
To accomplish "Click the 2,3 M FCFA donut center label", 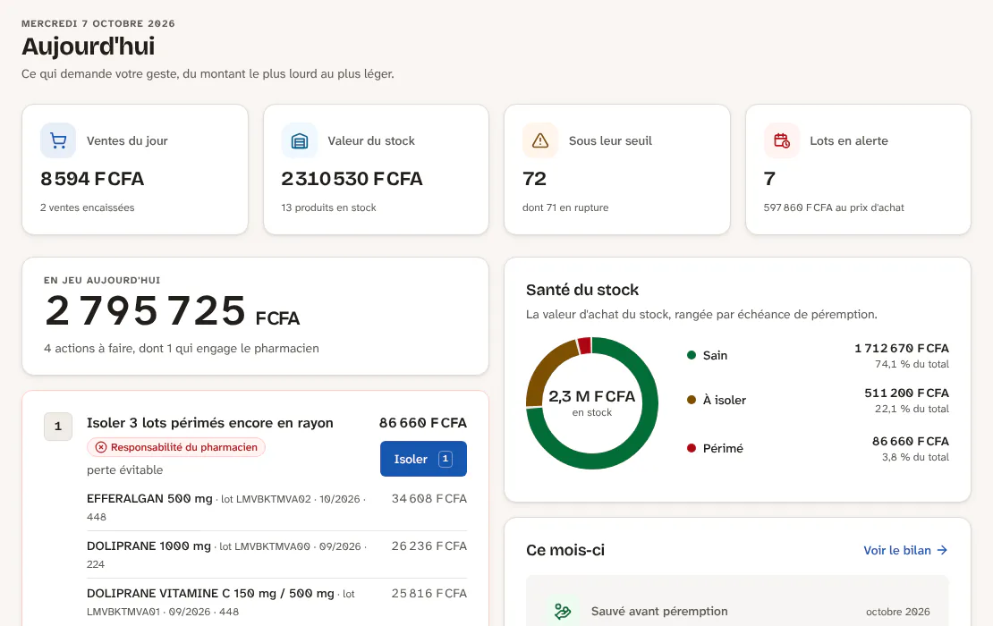I will (x=592, y=396).
